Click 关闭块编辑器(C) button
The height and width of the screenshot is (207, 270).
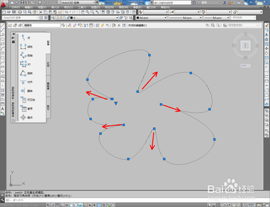coord(137,25)
